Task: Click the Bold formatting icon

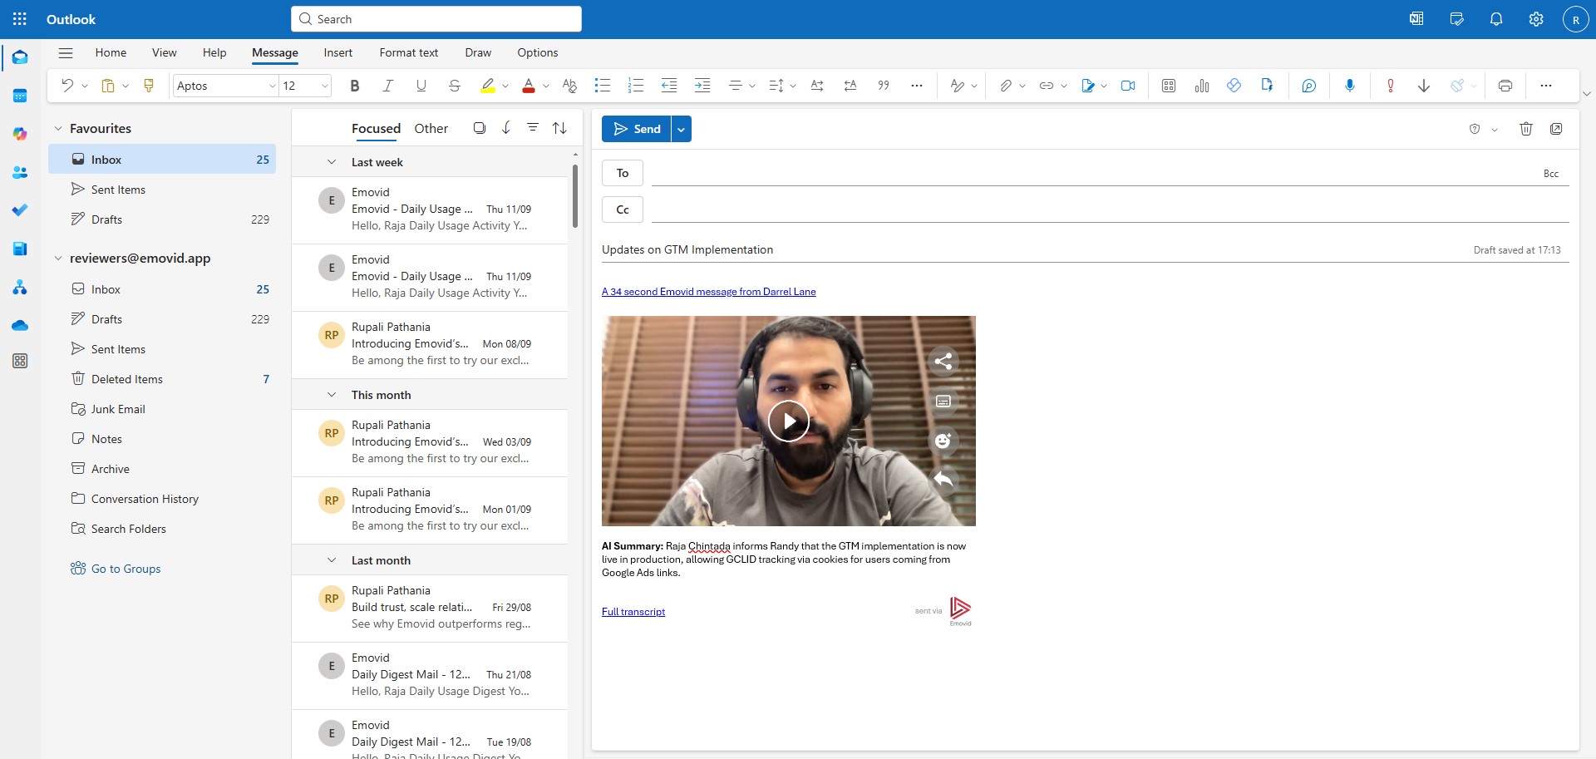Action: tap(355, 86)
